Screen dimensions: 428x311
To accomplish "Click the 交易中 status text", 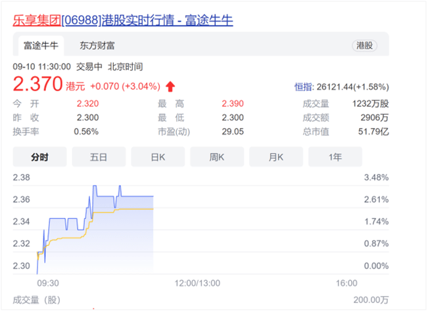I will 89,67.
